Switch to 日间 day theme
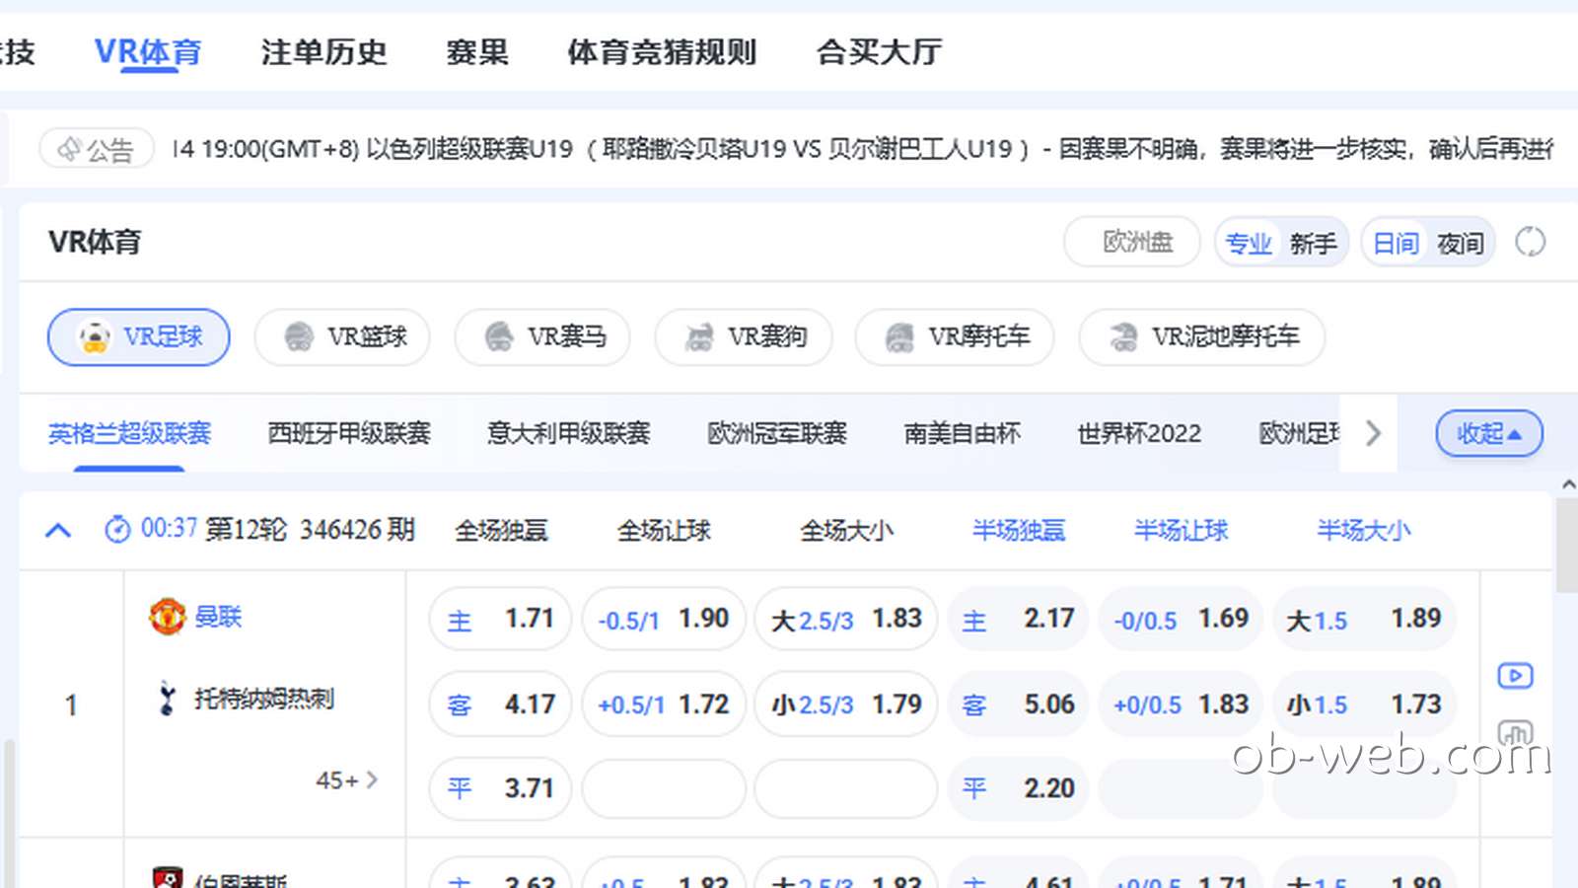The image size is (1578, 888). [x=1396, y=243]
